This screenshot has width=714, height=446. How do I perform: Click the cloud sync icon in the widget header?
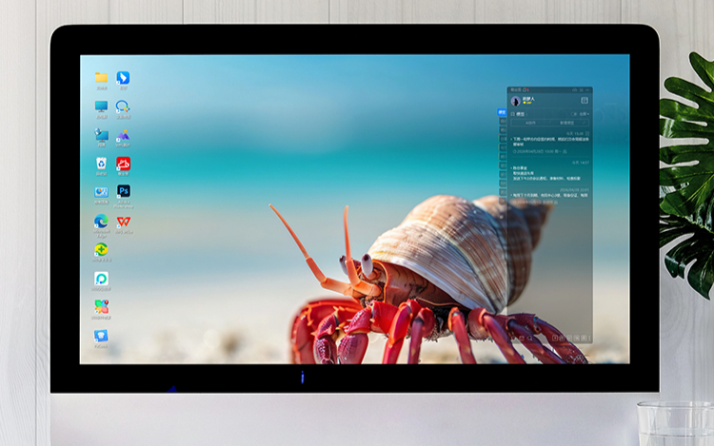pos(574,90)
